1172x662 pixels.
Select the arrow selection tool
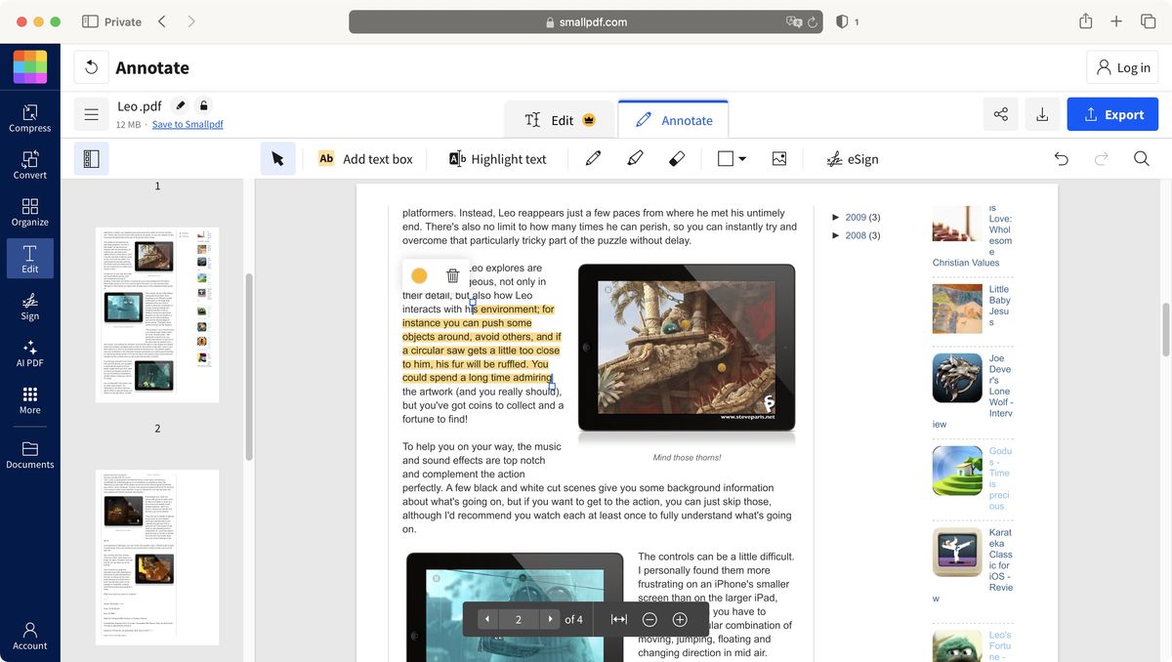pyautogui.click(x=278, y=157)
